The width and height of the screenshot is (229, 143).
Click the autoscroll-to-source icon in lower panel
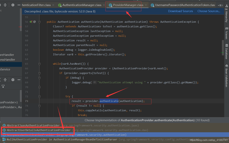pyautogui.click(x=3, y=86)
